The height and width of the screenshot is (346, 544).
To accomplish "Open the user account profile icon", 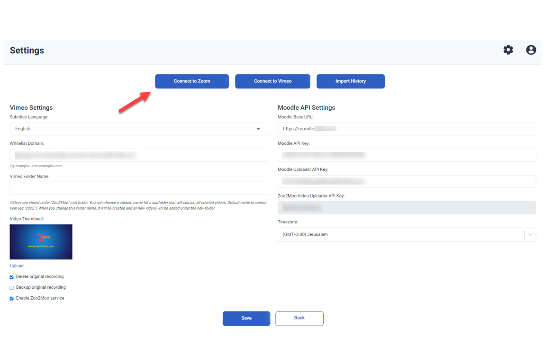I will click(531, 50).
